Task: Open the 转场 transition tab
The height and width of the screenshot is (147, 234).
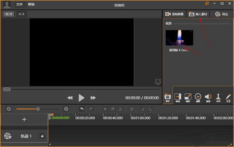Action: (178, 98)
